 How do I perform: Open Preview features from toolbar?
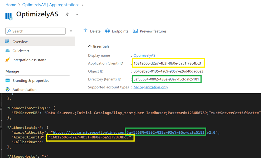tap(150, 31)
